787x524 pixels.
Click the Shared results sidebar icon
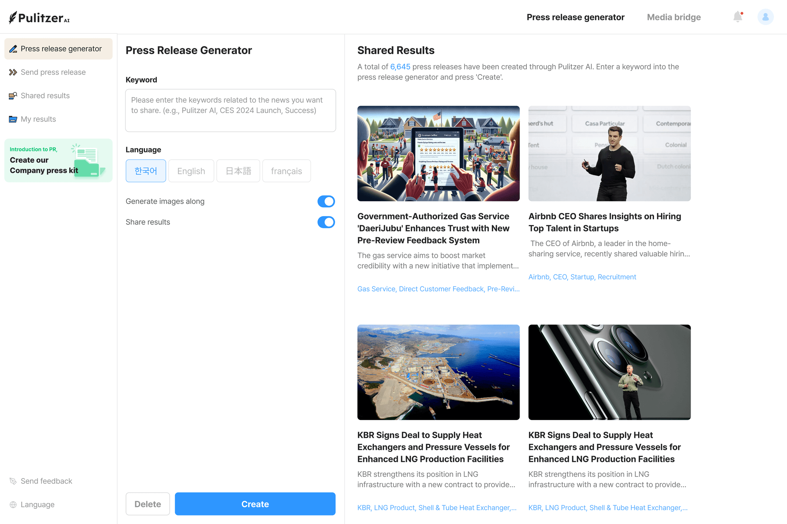13,96
